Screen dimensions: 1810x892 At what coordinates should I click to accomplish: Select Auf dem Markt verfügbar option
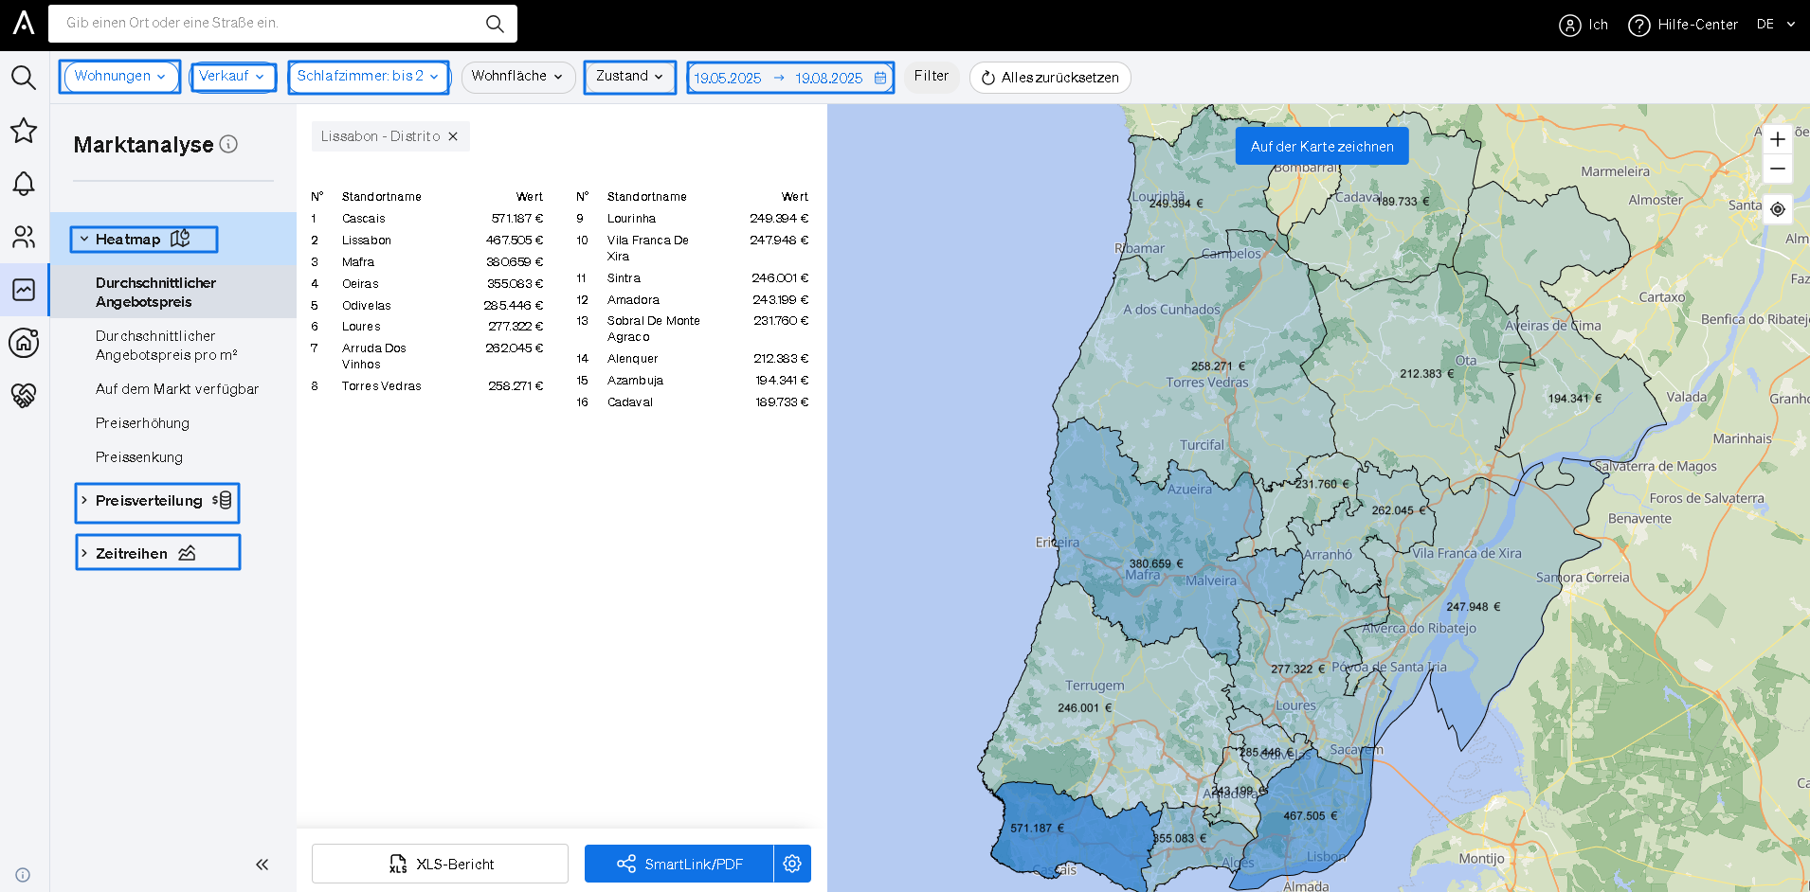176,389
